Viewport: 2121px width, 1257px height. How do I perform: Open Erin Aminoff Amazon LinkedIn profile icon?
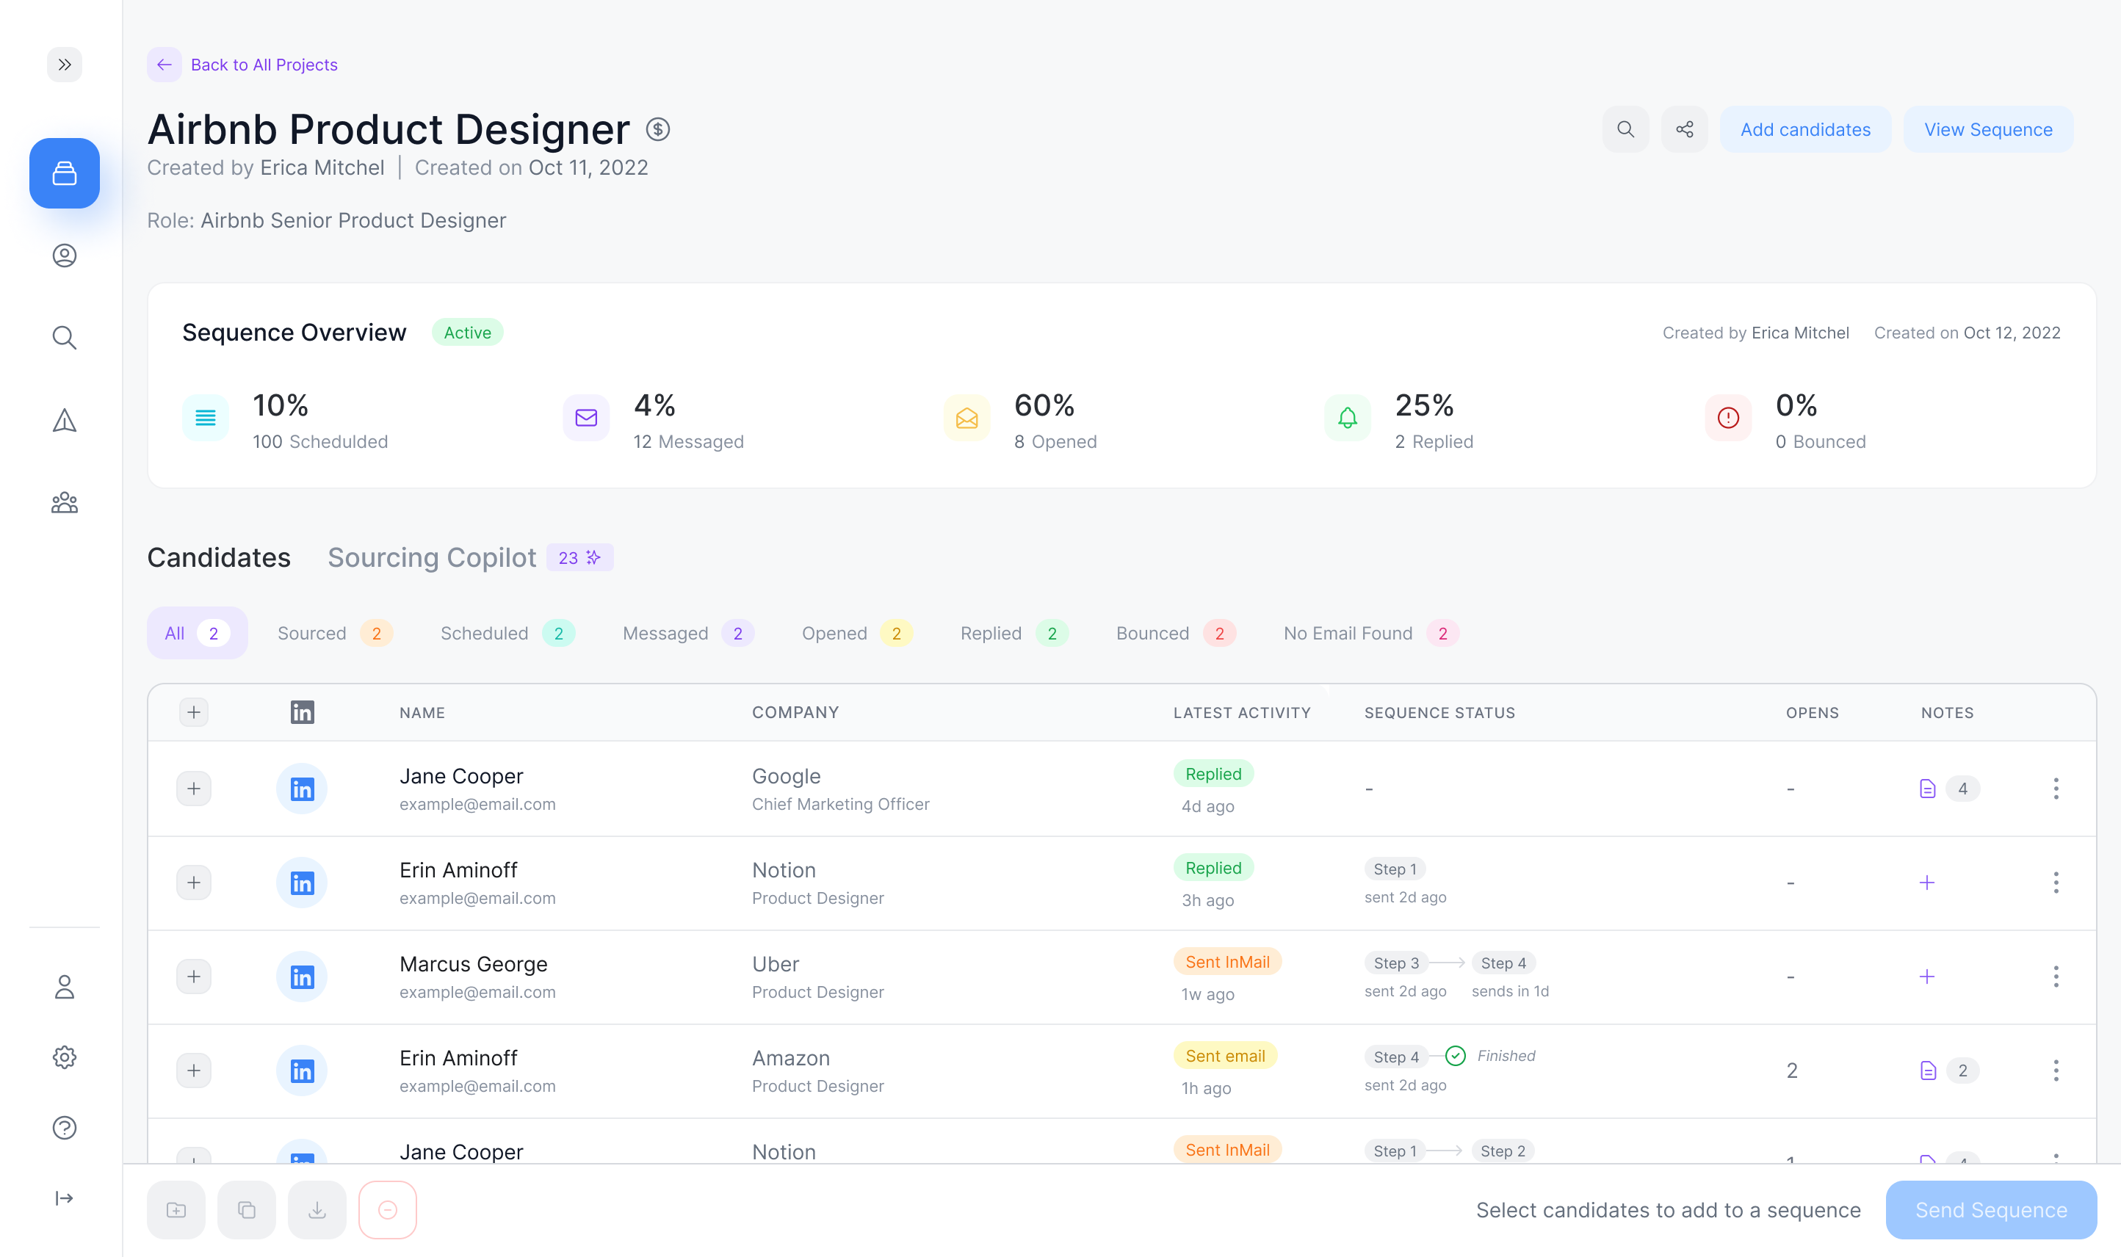(x=303, y=1071)
